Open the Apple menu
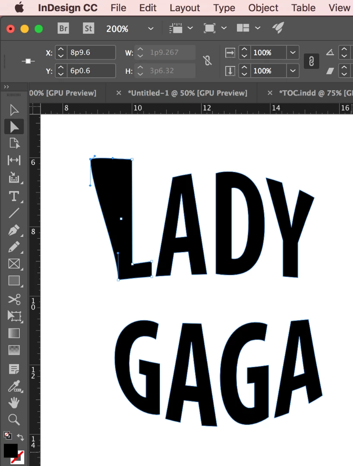This screenshot has height=466, width=353. [19, 8]
